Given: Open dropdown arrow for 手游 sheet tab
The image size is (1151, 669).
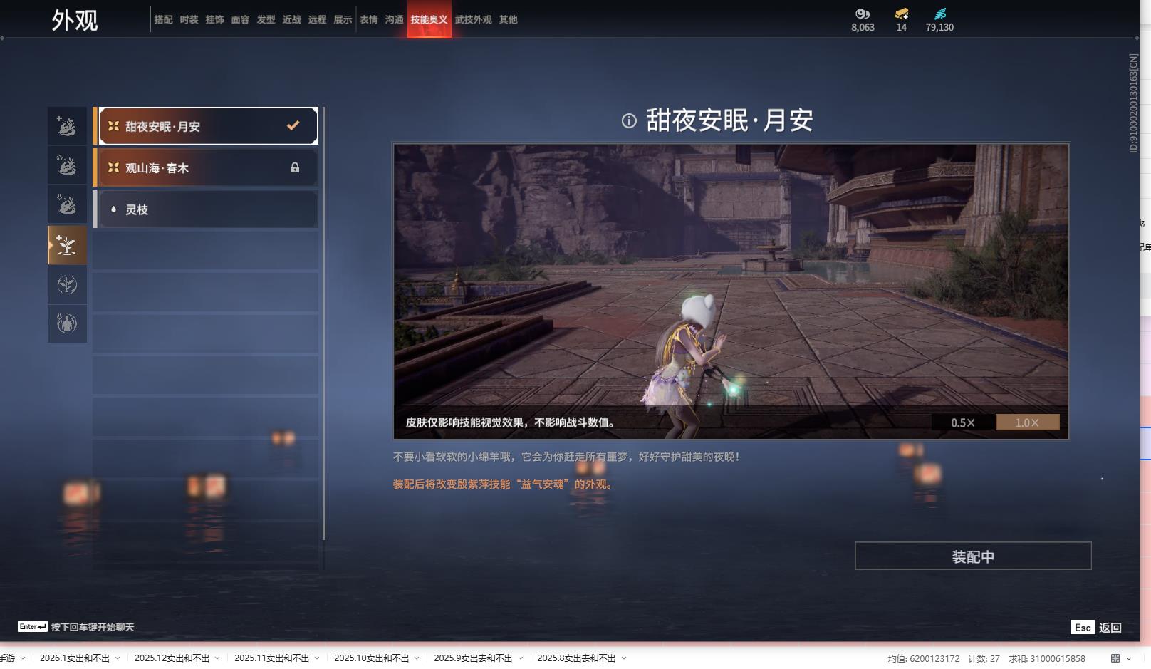Looking at the screenshot, I should 23,658.
